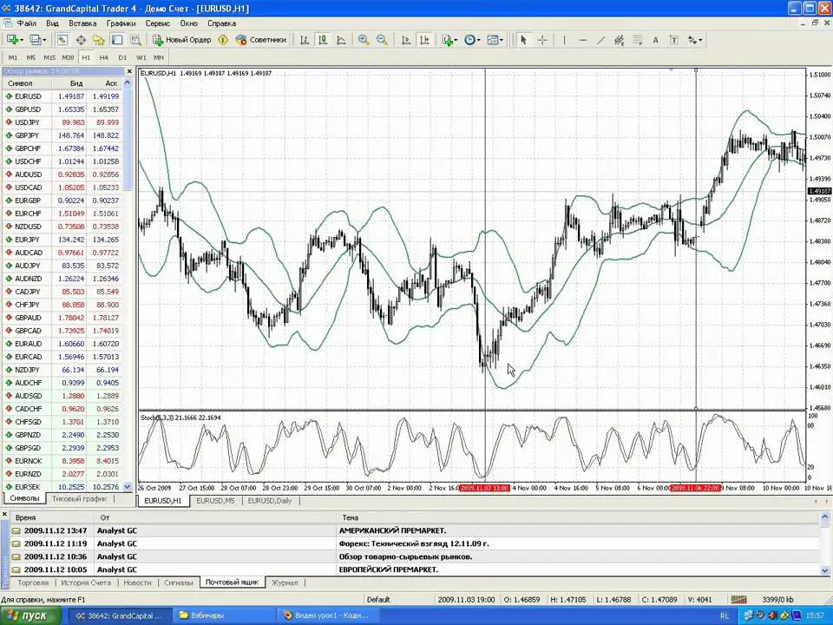Switch to Вэбинары taskbar window

[x=222, y=616]
